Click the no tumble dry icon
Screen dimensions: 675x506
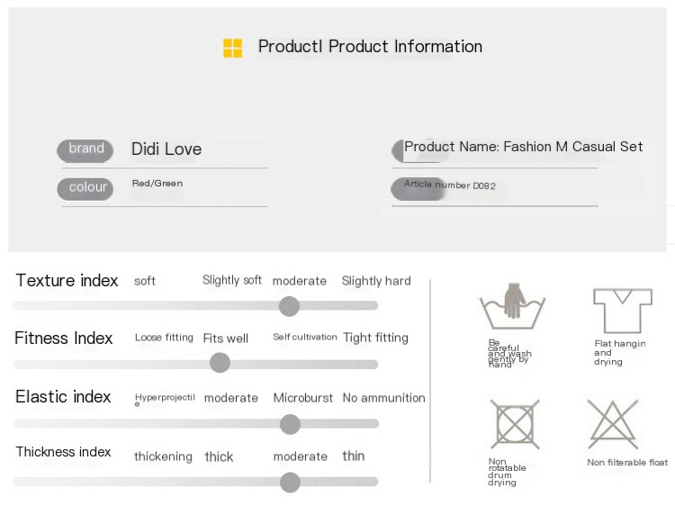point(515,424)
